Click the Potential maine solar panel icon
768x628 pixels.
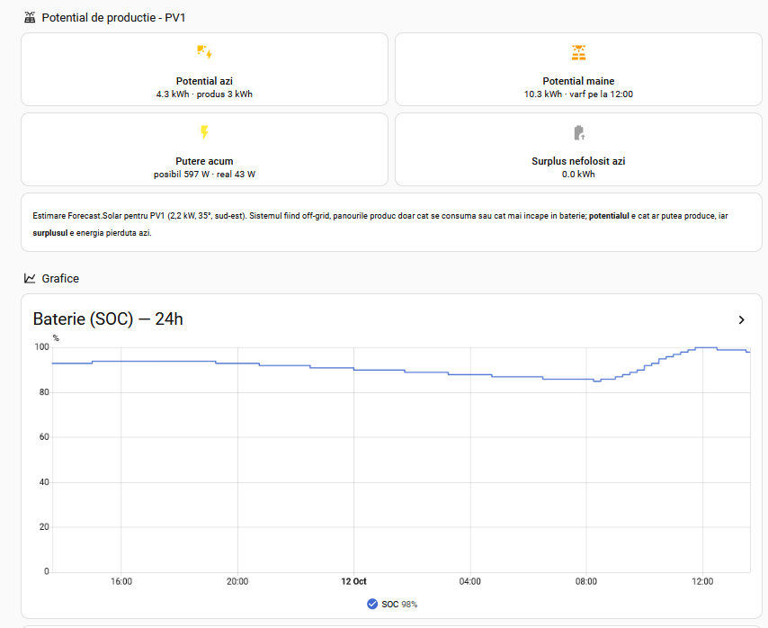tap(578, 52)
